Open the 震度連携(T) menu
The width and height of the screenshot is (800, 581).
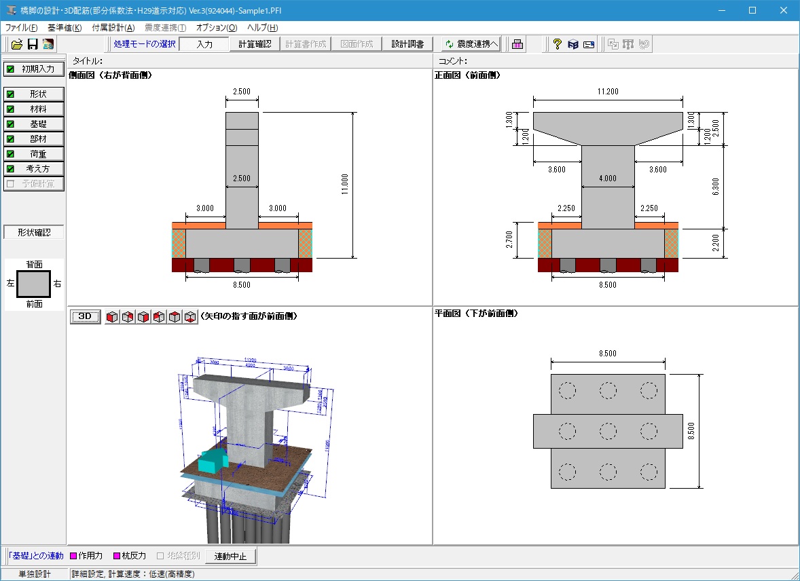(165, 28)
